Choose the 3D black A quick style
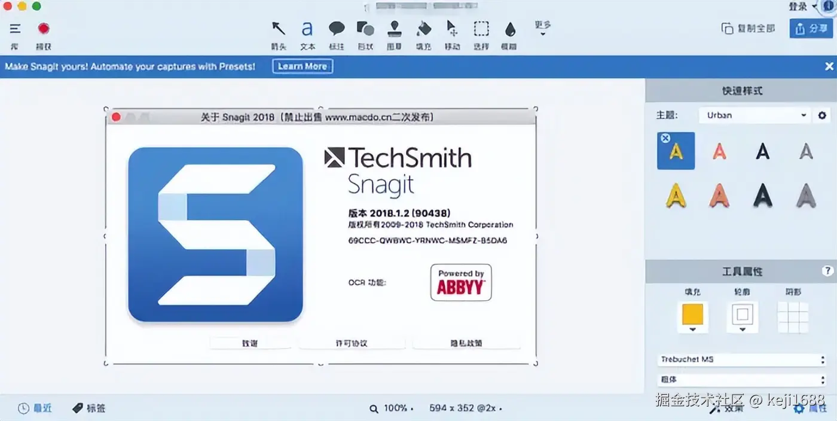The height and width of the screenshot is (421, 837). [763, 195]
